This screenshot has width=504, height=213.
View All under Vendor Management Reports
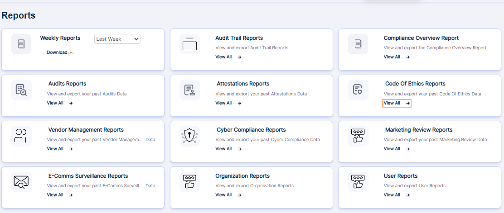pyautogui.click(x=55, y=148)
